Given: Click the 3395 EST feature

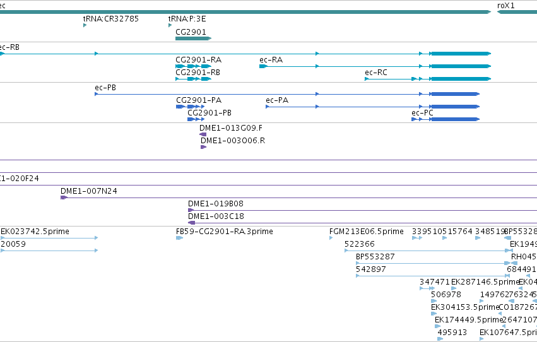Looking at the screenshot, I should (x=417, y=238).
